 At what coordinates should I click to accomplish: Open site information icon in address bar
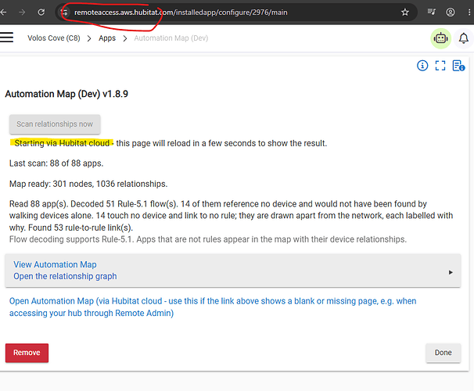(x=64, y=13)
